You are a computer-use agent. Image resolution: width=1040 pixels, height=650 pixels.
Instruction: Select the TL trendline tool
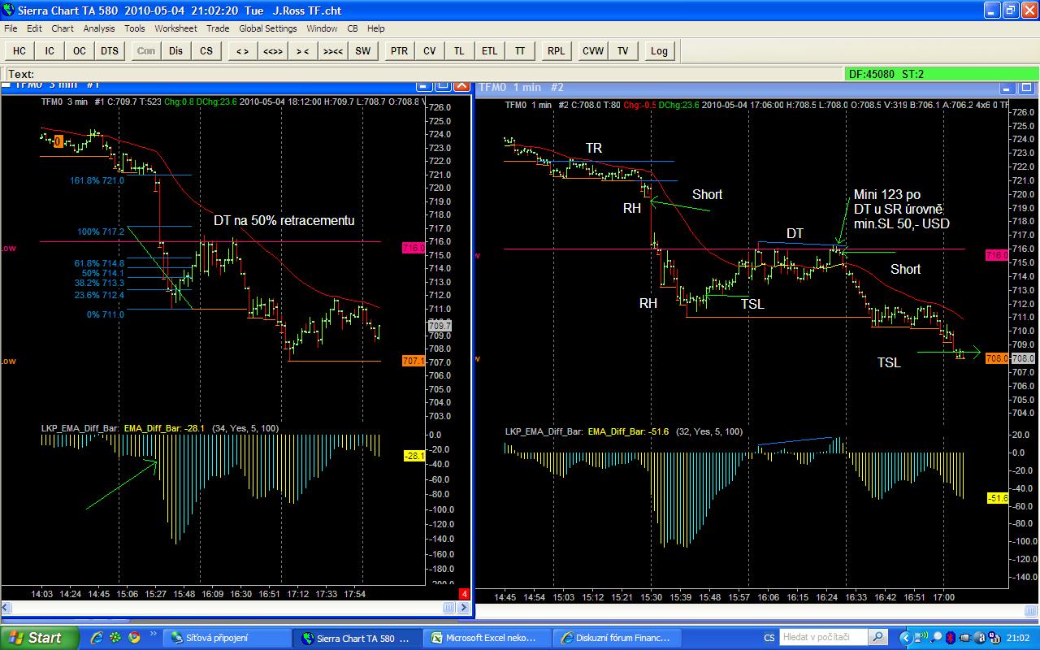[459, 50]
